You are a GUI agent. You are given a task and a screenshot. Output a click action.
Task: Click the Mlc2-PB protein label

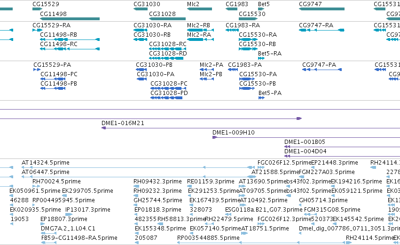[x=211, y=74]
